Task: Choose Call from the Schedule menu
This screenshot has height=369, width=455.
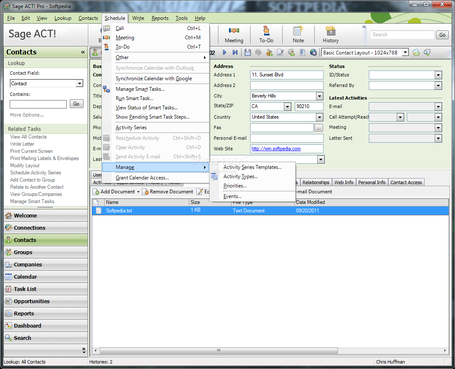Action: pos(156,28)
